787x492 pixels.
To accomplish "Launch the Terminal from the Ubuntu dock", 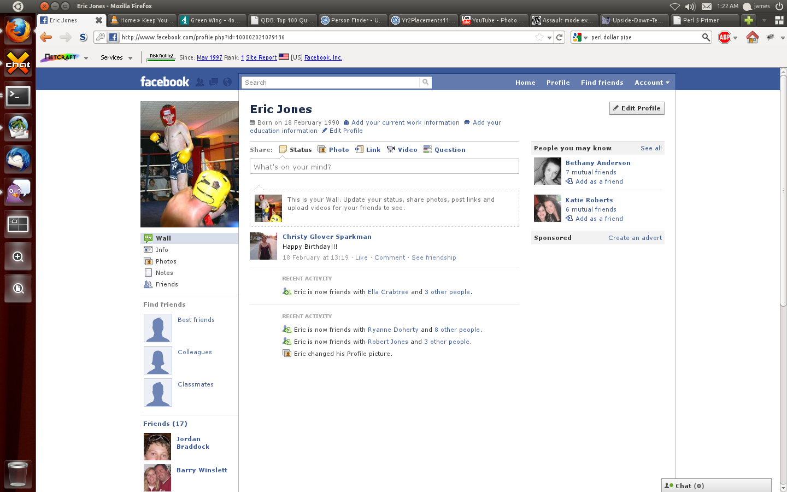I will click(x=18, y=97).
